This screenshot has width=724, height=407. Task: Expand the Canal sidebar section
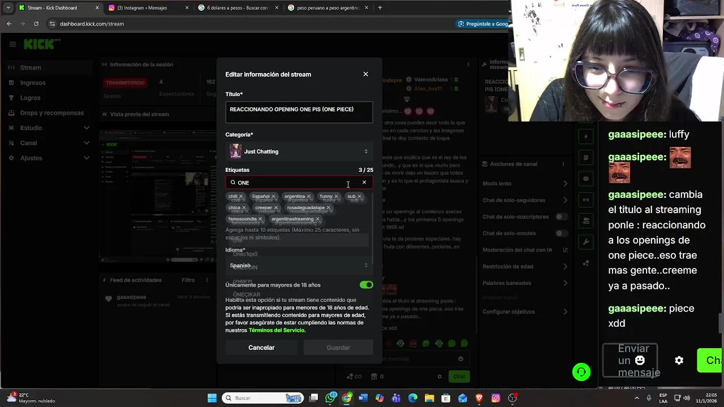pos(87,143)
